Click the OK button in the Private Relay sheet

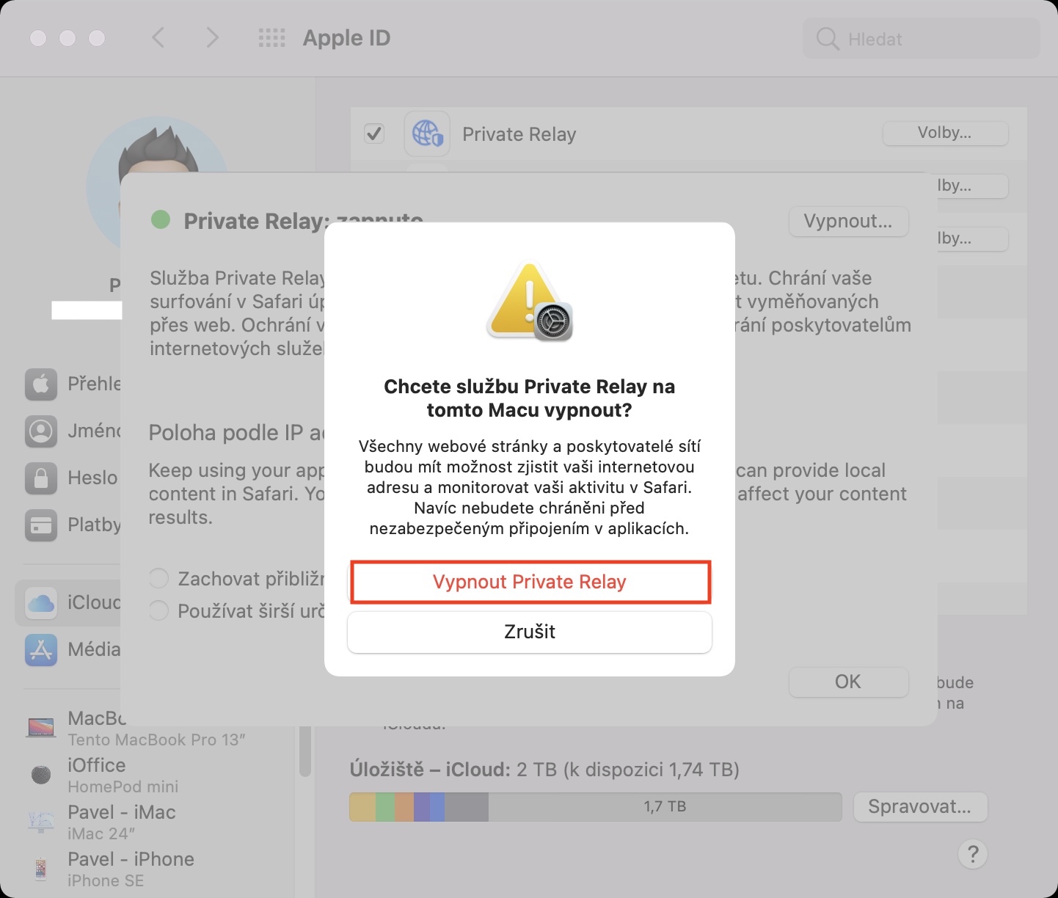click(x=848, y=682)
